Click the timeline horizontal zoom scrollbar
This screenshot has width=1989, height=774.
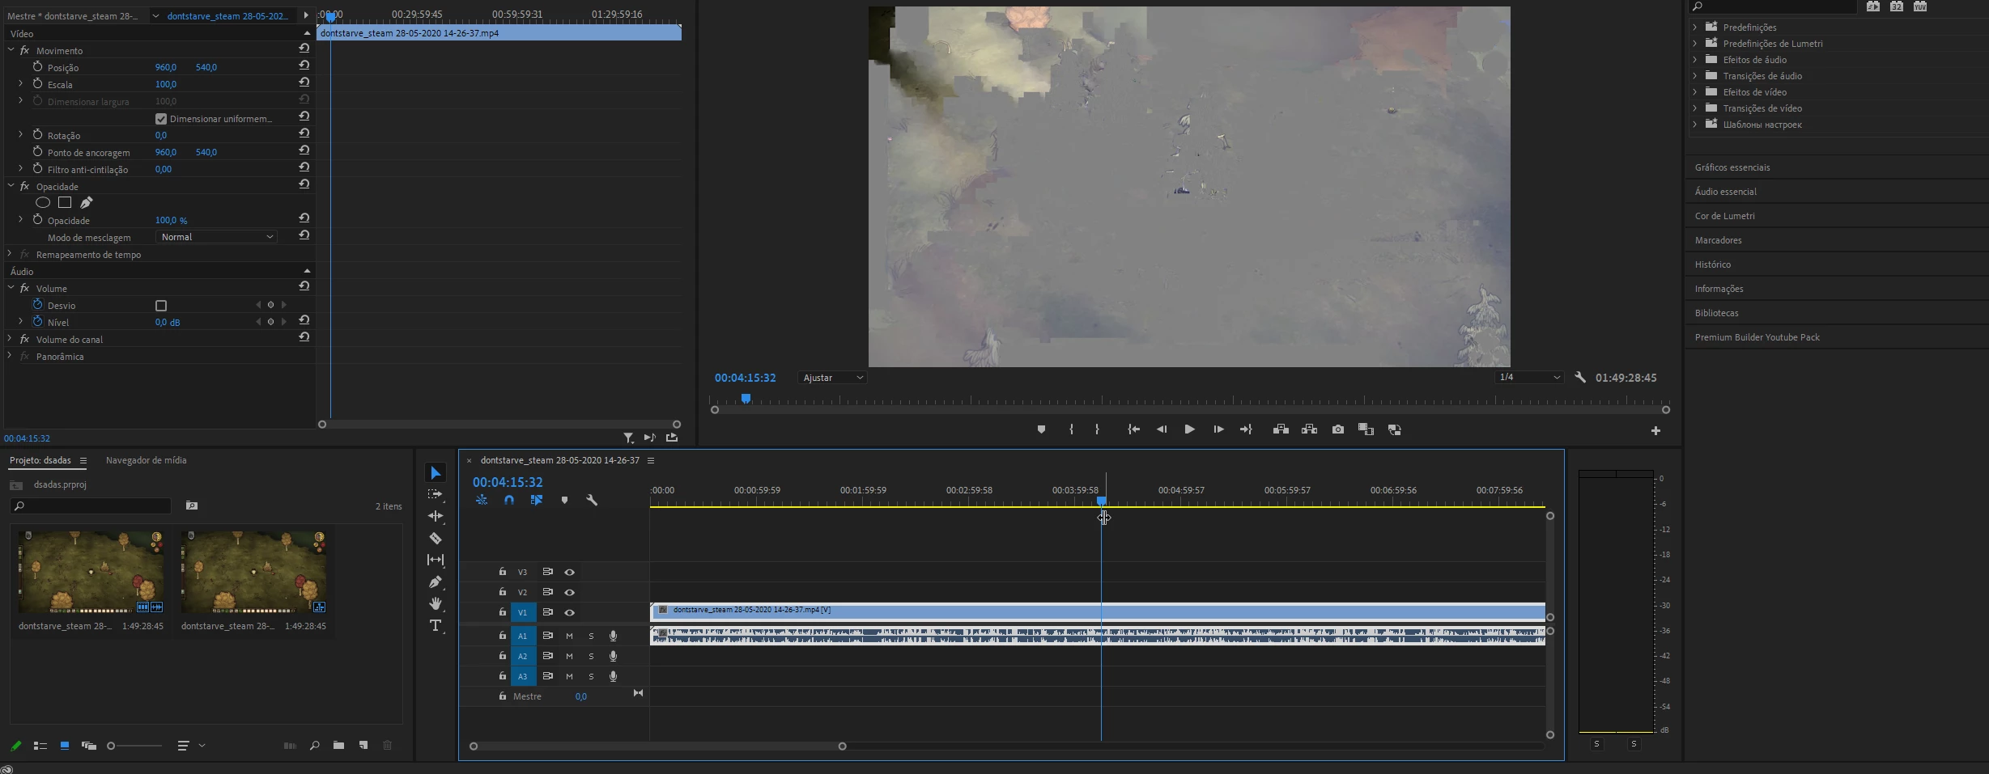click(x=658, y=747)
